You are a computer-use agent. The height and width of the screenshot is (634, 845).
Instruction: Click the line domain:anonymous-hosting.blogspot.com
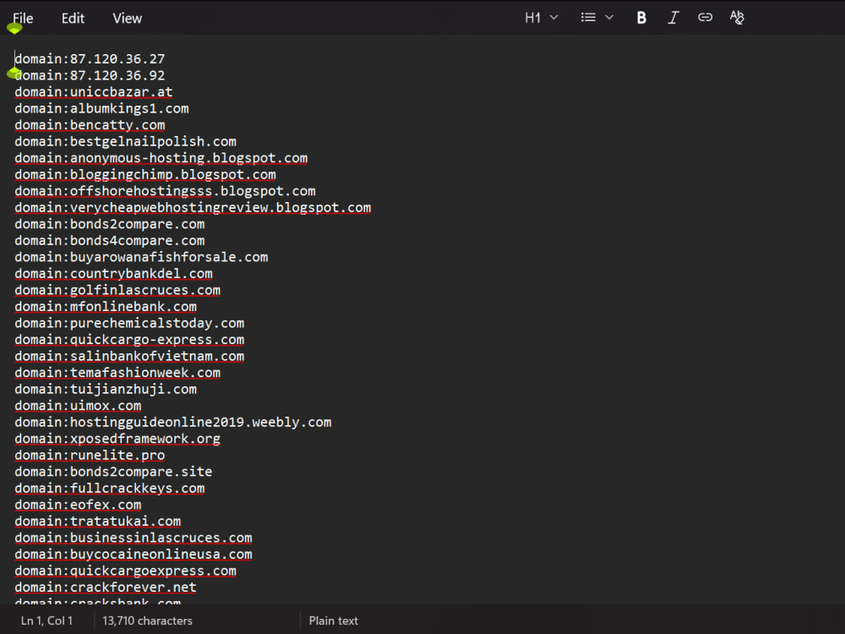click(x=161, y=158)
